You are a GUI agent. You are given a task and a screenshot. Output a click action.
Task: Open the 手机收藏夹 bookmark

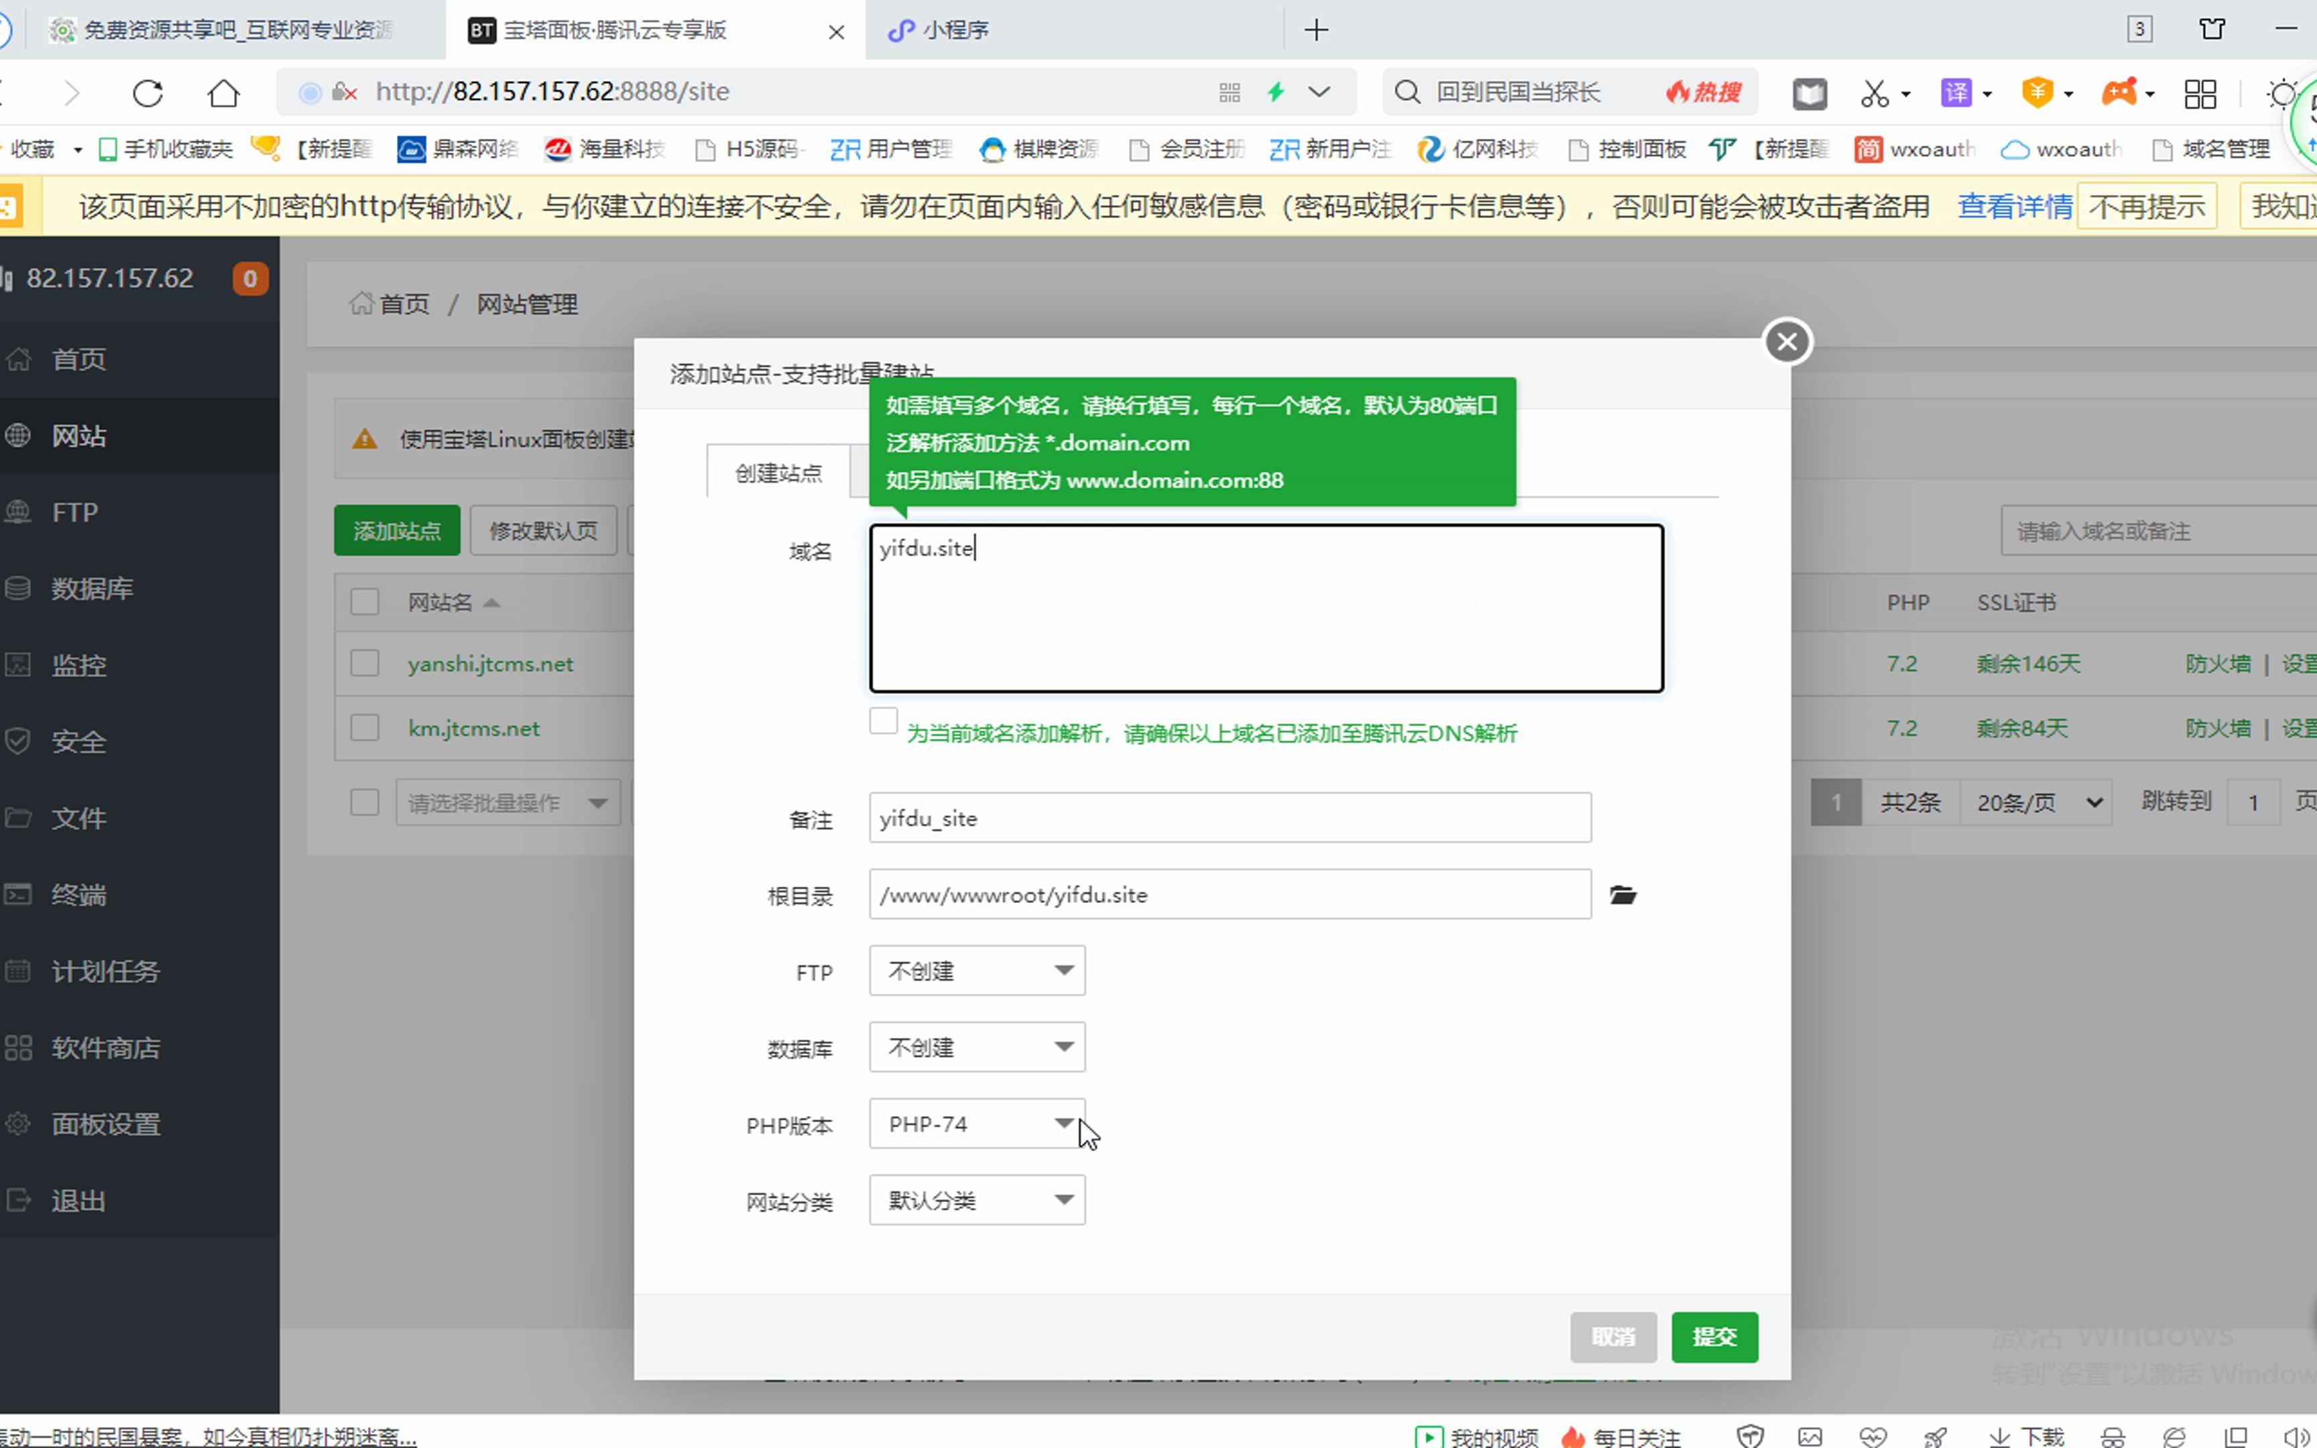(166, 149)
